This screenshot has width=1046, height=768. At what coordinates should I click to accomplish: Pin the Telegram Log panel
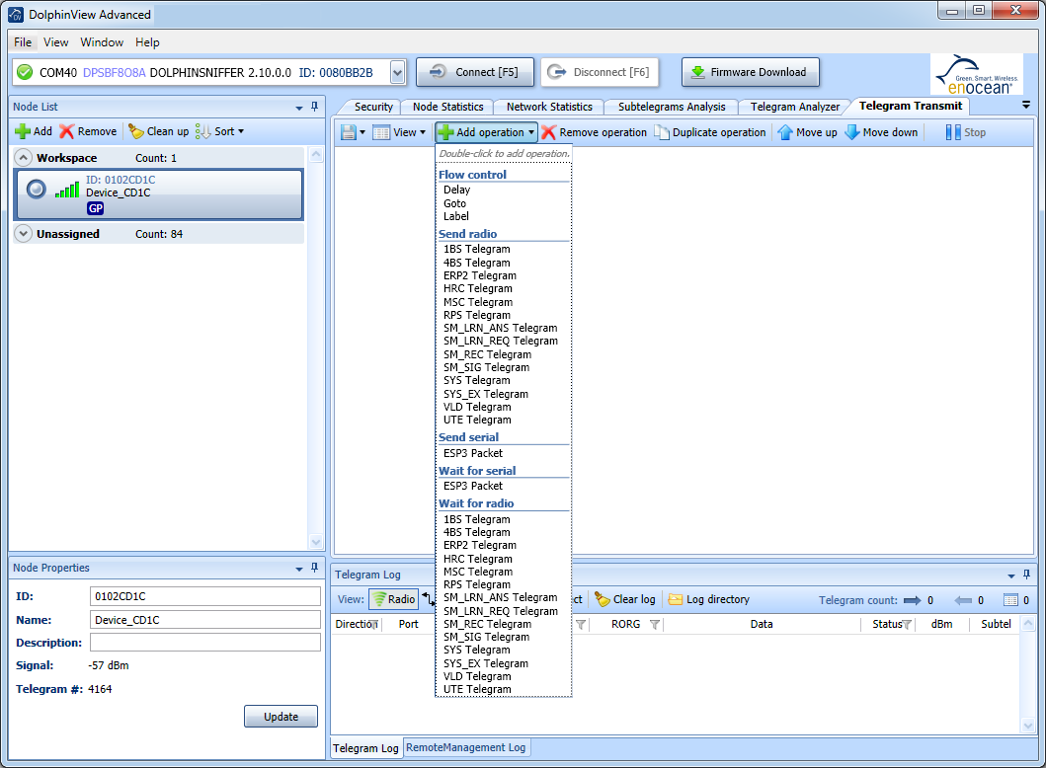[x=1026, y=574]
